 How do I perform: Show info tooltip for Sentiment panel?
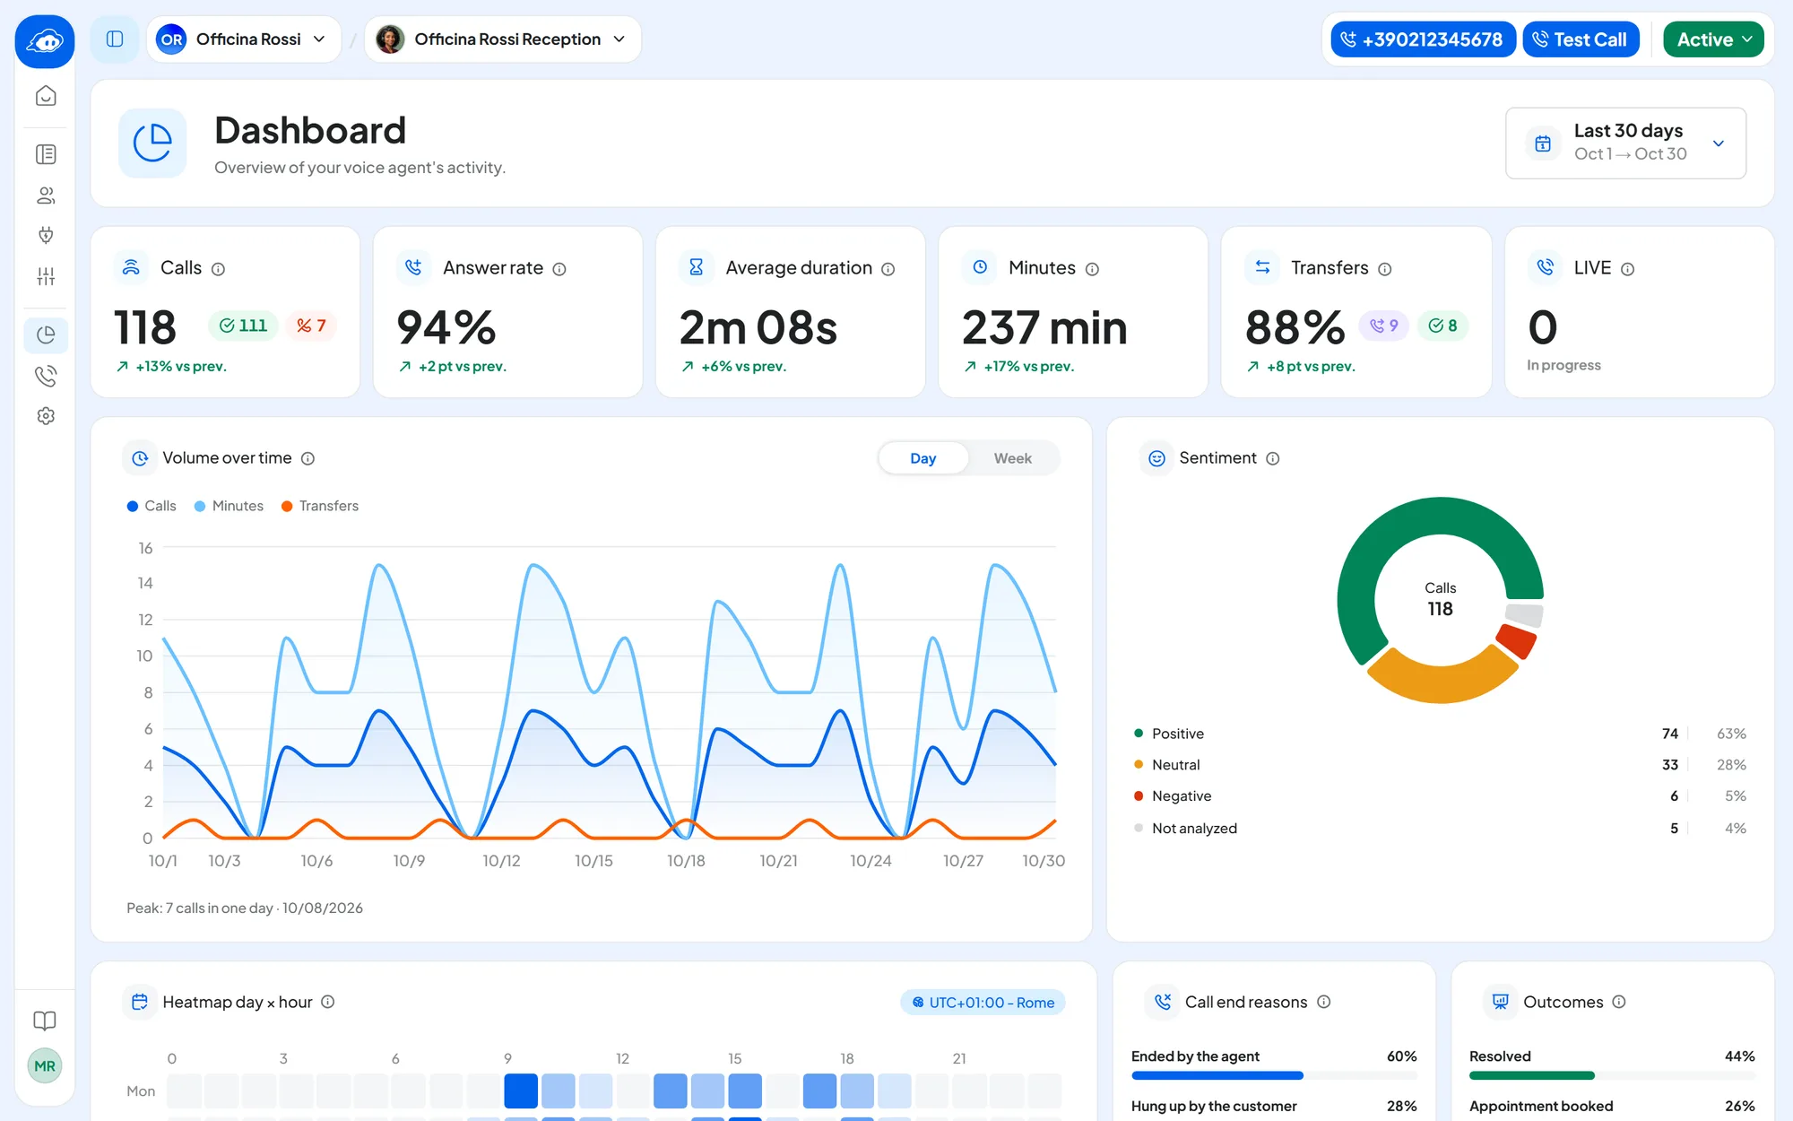click(x=1273, y=458)
